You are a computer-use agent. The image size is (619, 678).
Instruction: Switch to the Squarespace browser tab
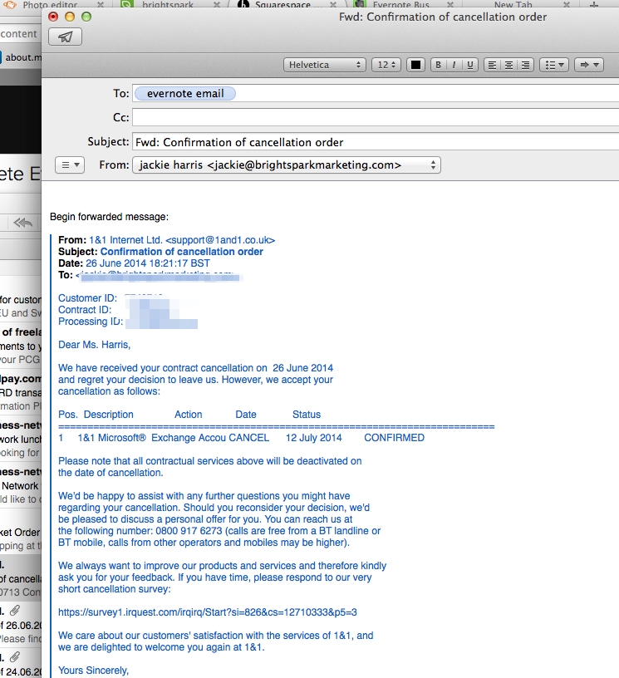[x=282, y=5]
